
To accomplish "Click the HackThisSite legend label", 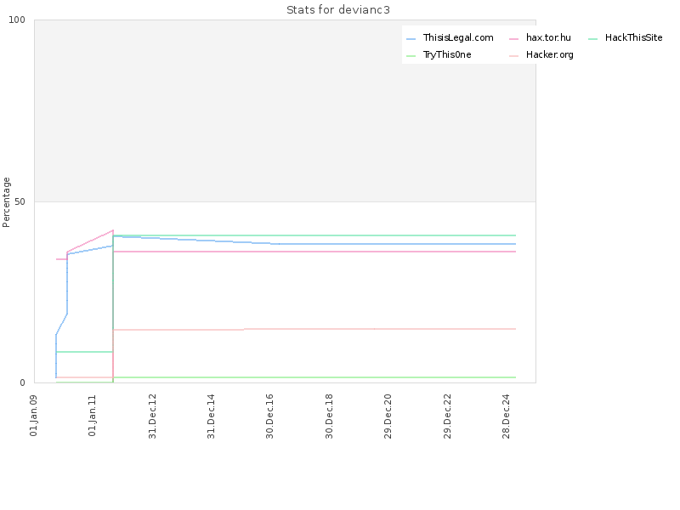I will 633,37.
